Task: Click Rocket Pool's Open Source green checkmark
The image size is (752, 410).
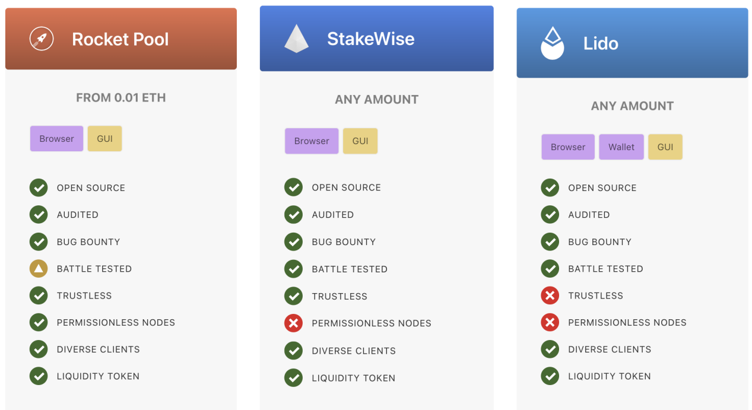Action: [39, 187]
